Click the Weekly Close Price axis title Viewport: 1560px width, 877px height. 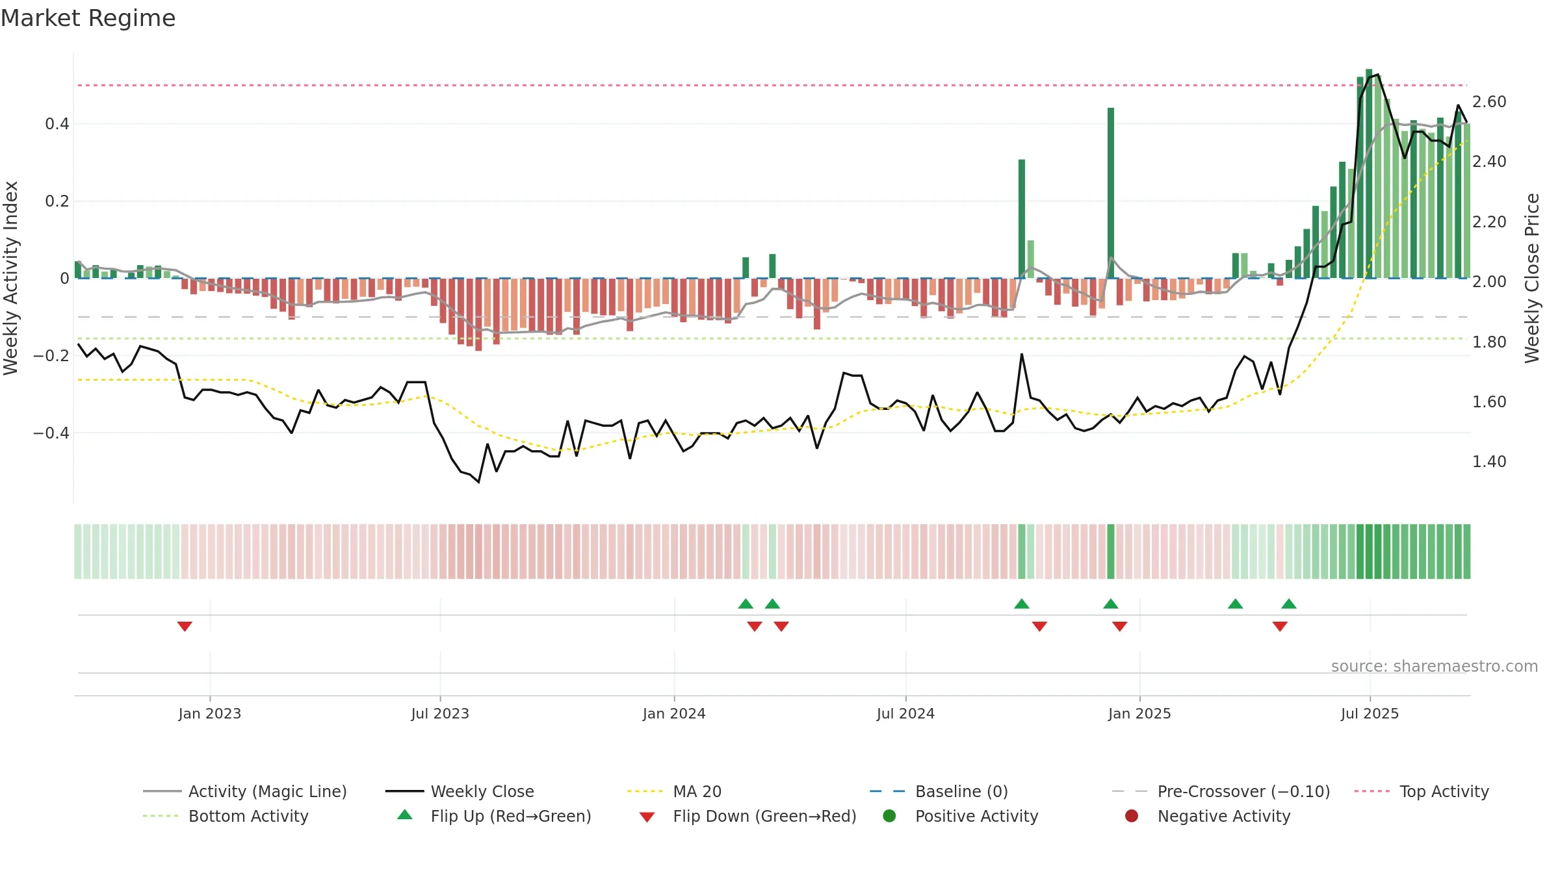point(1532,278)
